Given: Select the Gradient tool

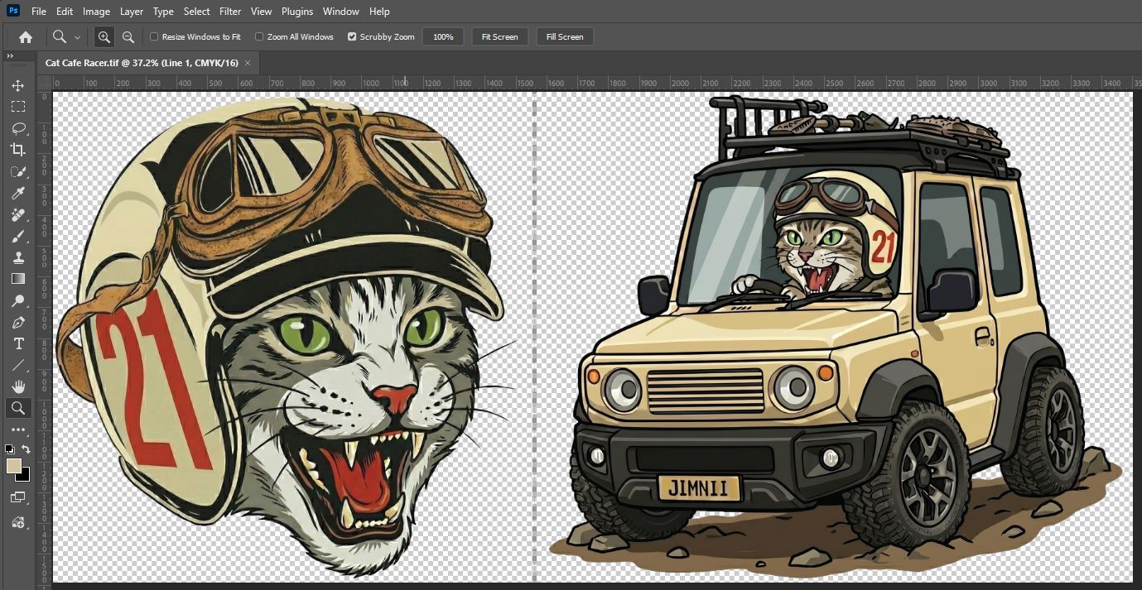Looking at the screenshot, I should pos(18,279).
